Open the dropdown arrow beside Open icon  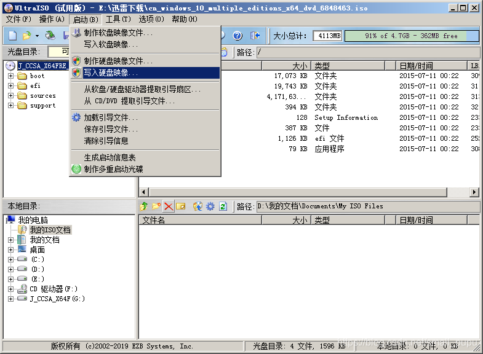[37, 36]
